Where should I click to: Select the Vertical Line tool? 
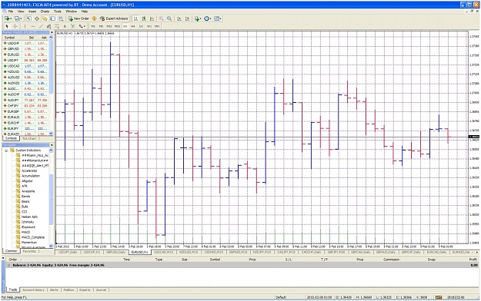[x=25, y=26]
